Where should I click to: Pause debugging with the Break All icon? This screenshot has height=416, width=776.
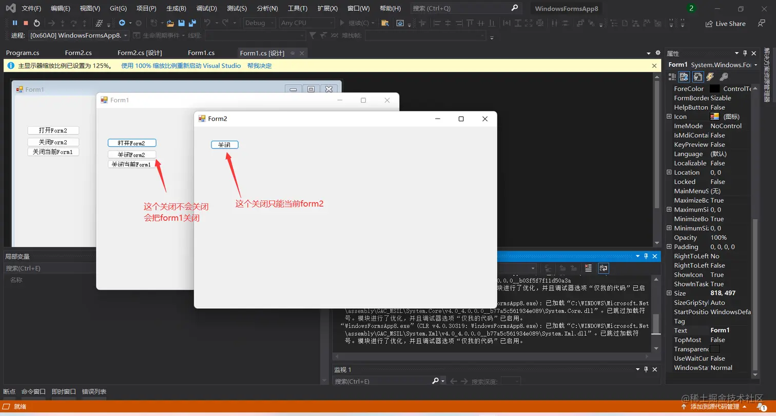[x=15, y=23]
